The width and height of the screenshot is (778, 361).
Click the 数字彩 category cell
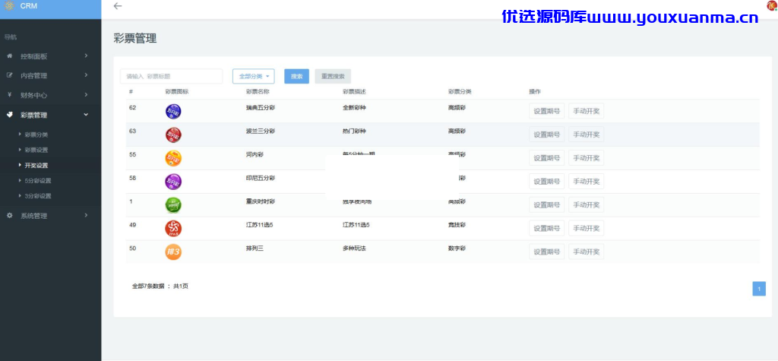pyautogui.click(x=457, y=248)
